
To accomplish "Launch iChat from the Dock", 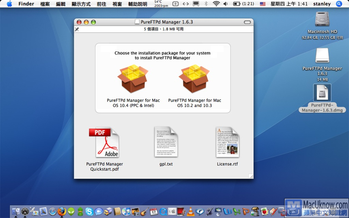I will click(x=99, y=212).
